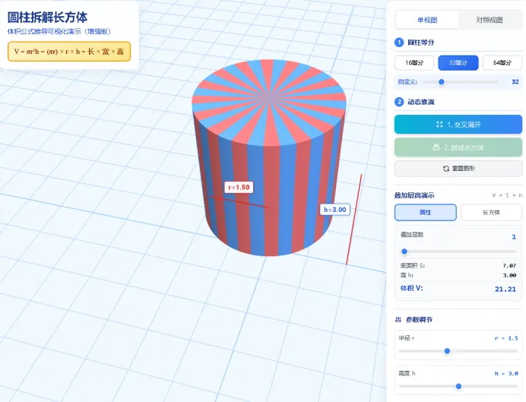Screen dimensions: 526x402
Task: Click the step 2 circle badge
Action: 399,102
